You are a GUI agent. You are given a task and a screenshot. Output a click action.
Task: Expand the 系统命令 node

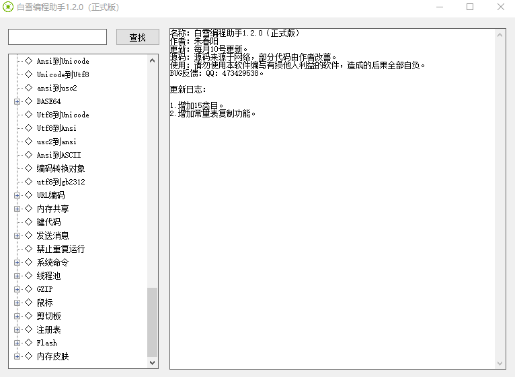click(x=17, y=262)
